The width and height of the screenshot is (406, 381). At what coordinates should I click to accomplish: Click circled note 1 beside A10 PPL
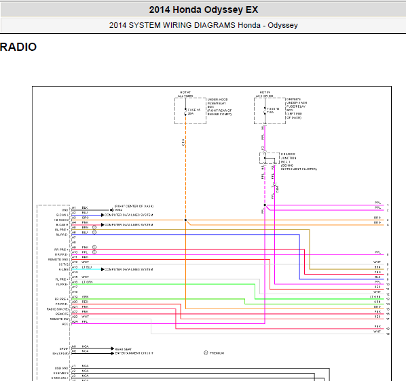94,252
